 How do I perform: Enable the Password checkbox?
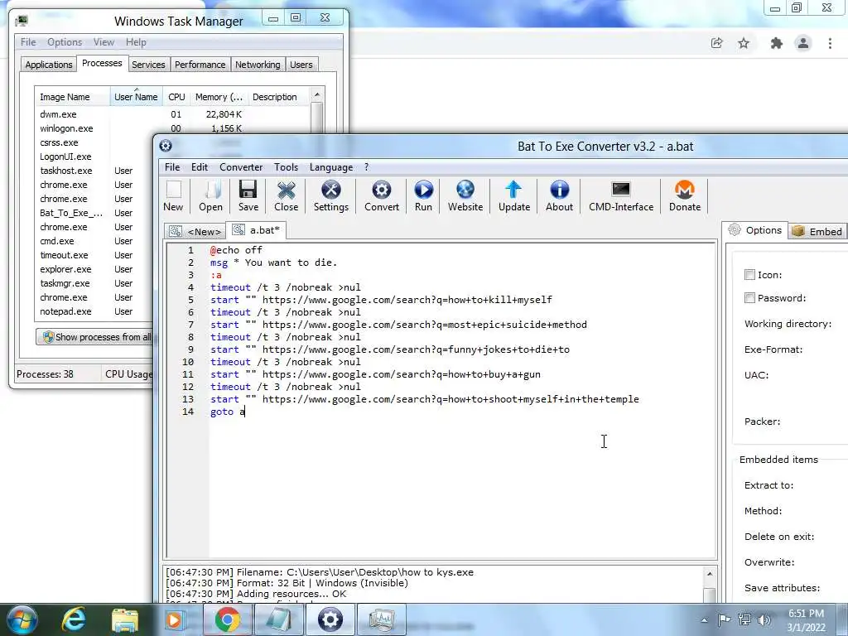[x=749, y=298]
